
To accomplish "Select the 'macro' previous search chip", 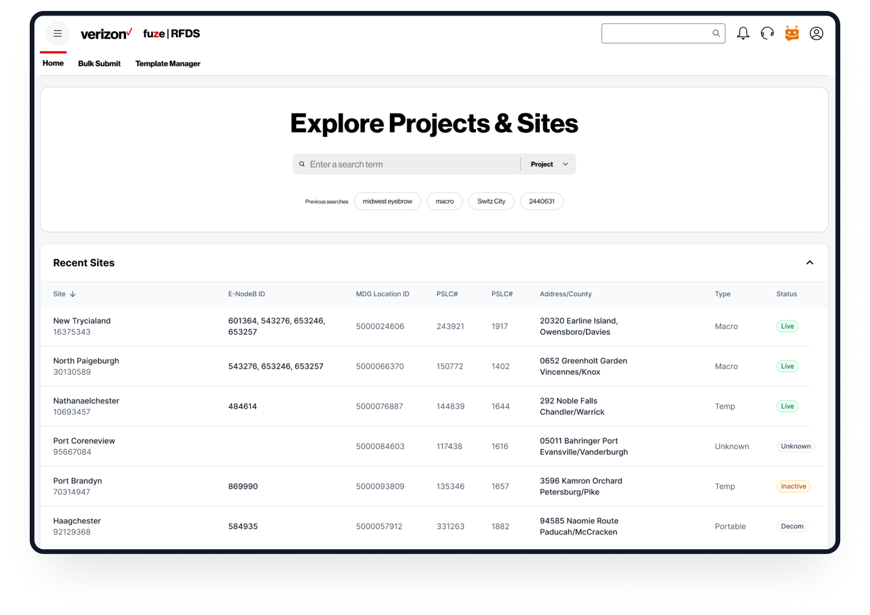I will (x=444, y=201).
